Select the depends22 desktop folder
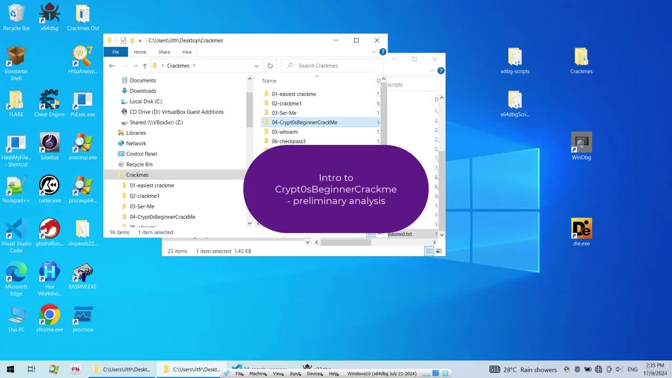 83,233
